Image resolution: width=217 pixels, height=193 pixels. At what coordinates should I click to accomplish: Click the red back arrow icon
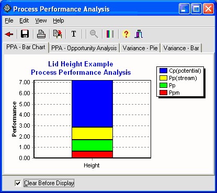(9, 34)
